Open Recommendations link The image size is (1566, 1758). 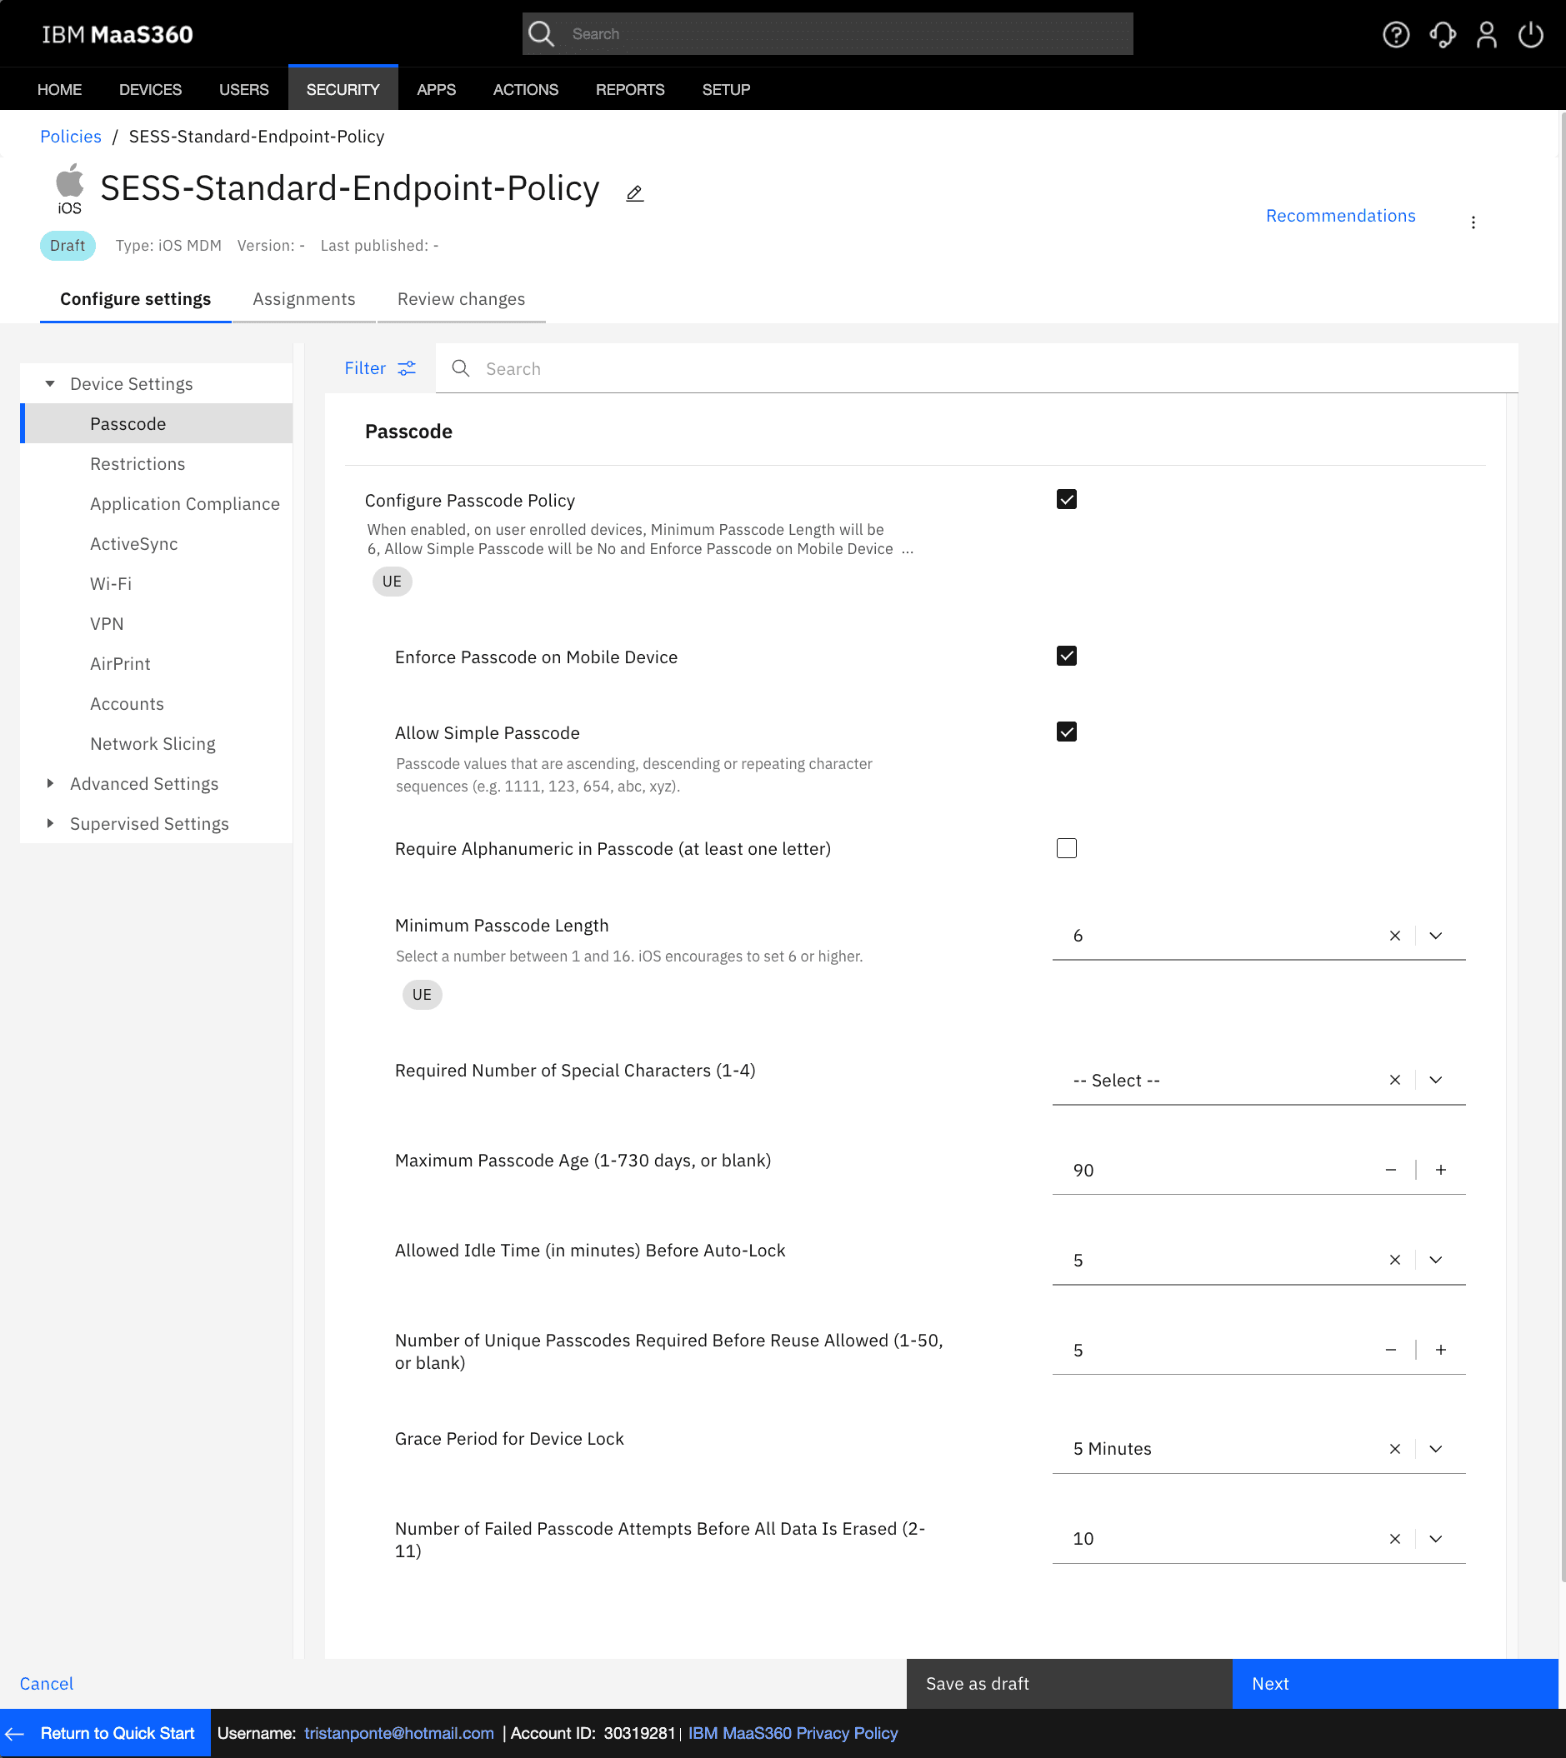pos(1339,216)
